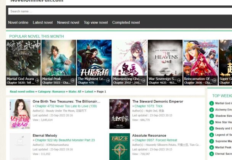Open Martial Peak popular novel cover
Screen dimensions: 232x160
[59, 61]
